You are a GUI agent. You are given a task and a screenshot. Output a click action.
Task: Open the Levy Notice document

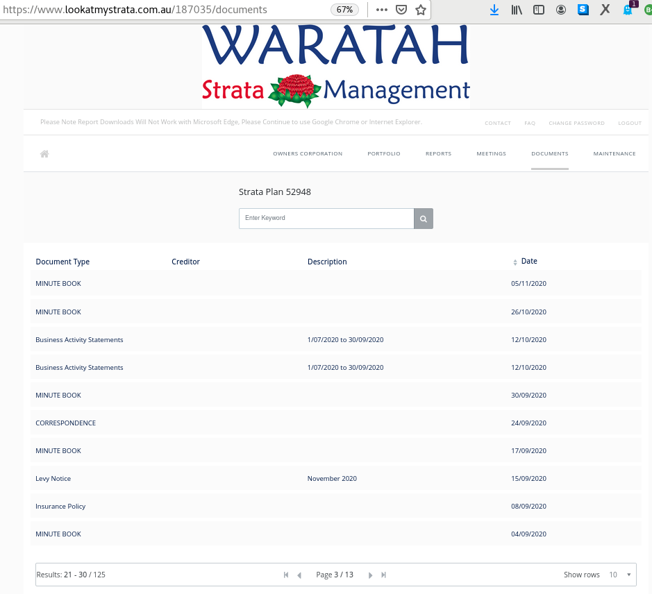335,479
